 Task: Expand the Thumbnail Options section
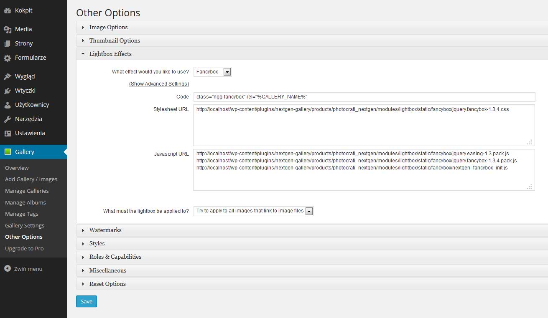tap(312, 40)
